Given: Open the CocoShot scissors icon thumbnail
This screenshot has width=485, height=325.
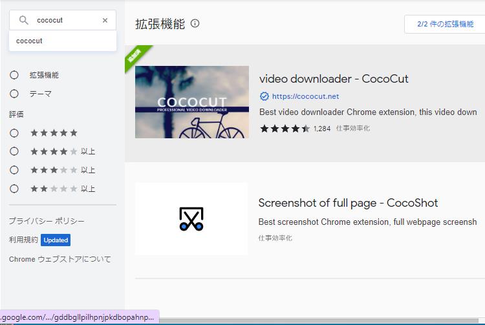Looking at the screenshot, I should coord(191,219).
